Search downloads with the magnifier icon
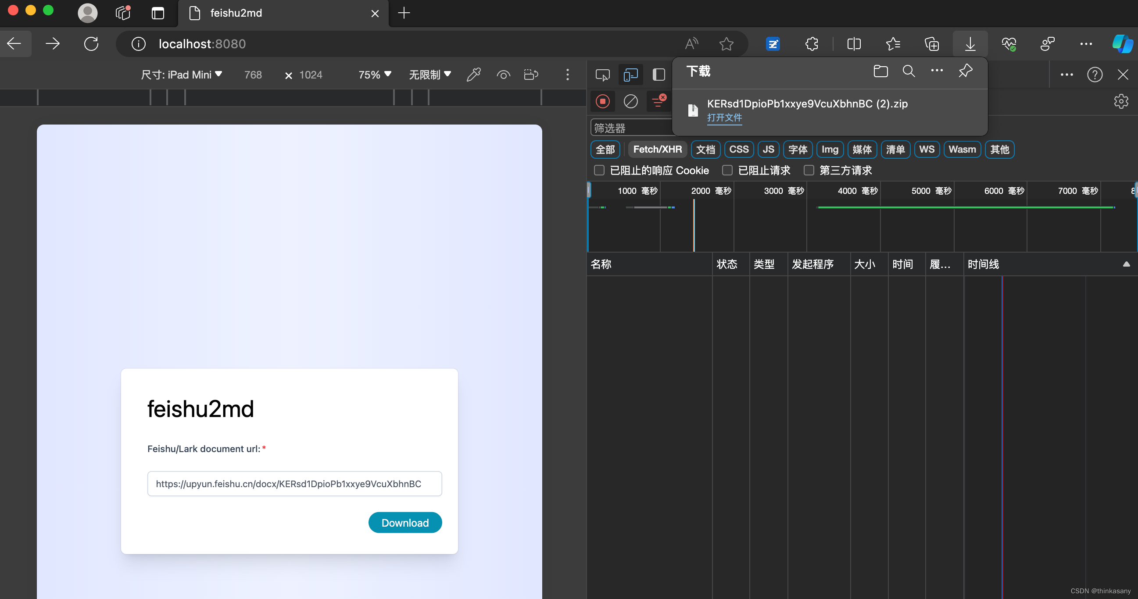The image size is (1138, 599). pos(908,71)
